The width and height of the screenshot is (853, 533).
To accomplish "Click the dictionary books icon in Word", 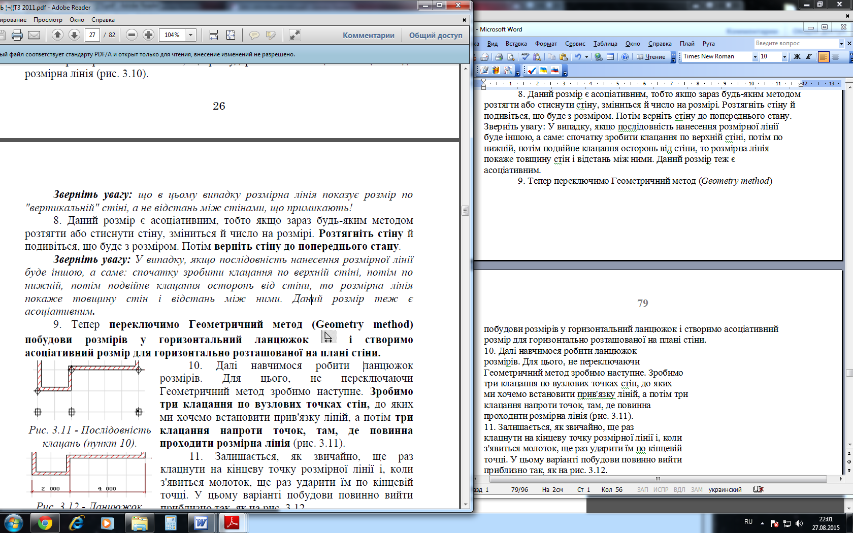I will (x=496, y=70).
